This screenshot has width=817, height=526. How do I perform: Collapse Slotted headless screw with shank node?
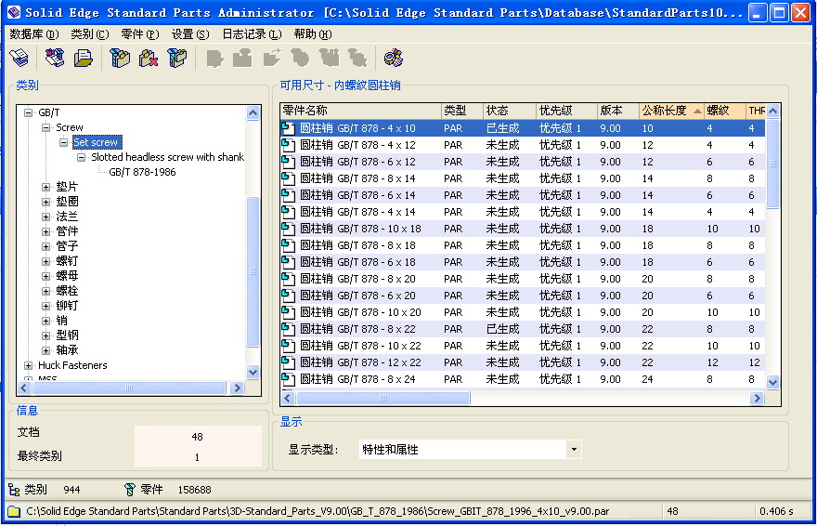pyautogui.click(x=82, y=157)
